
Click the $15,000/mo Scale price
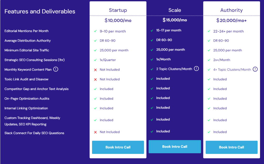click(175, 20)
